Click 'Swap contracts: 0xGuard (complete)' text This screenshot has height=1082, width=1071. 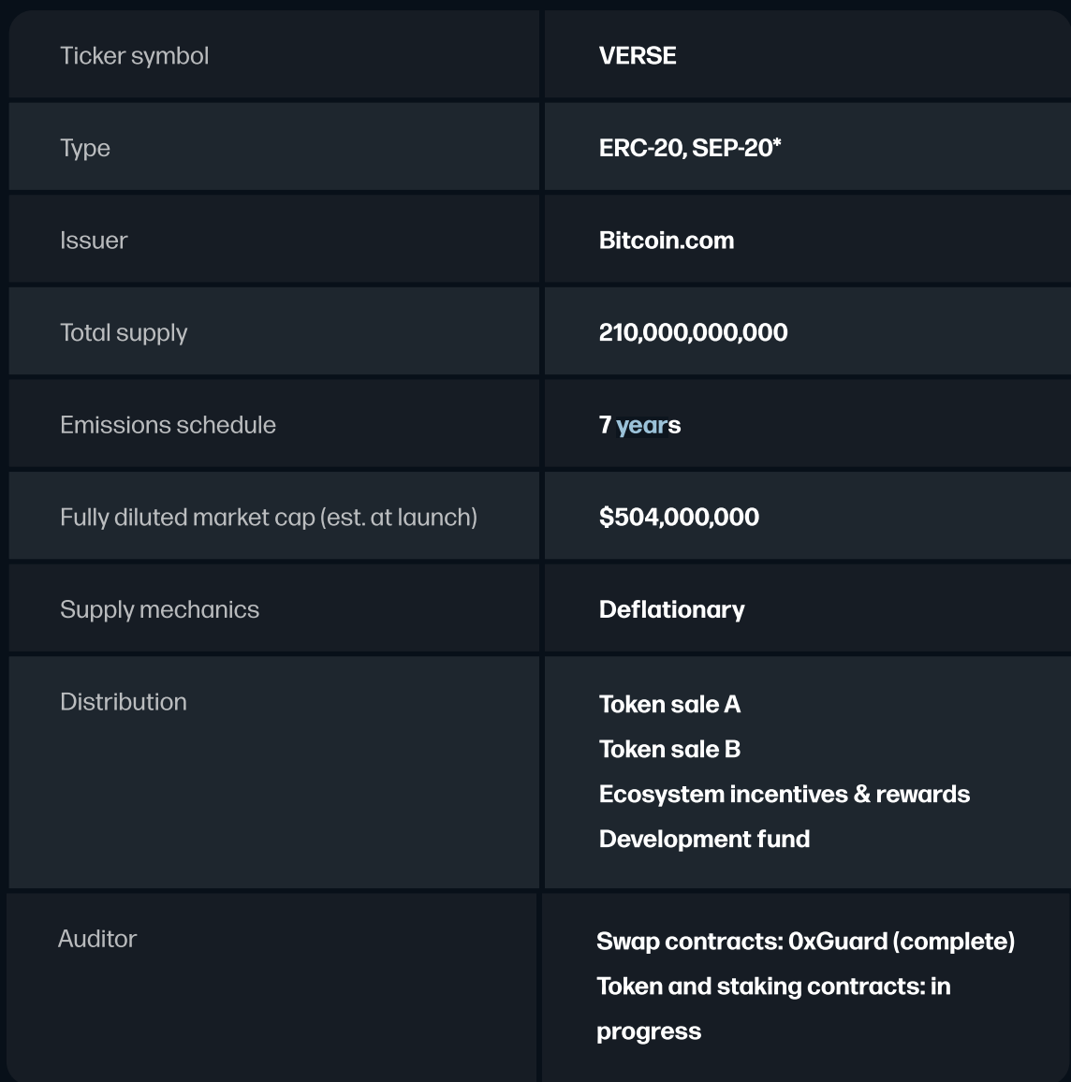[x=805, y=942]
